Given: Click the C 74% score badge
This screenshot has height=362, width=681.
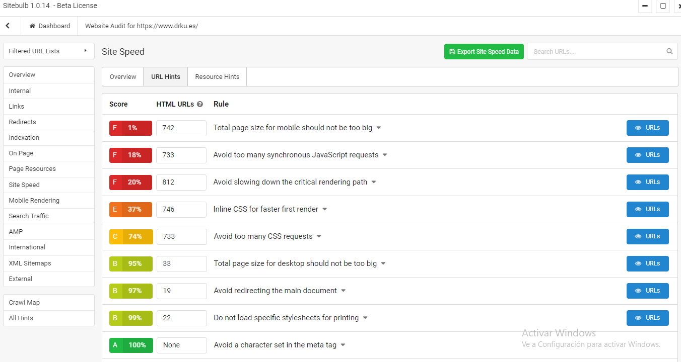Looking at the screenshot, I should (130, 236).
